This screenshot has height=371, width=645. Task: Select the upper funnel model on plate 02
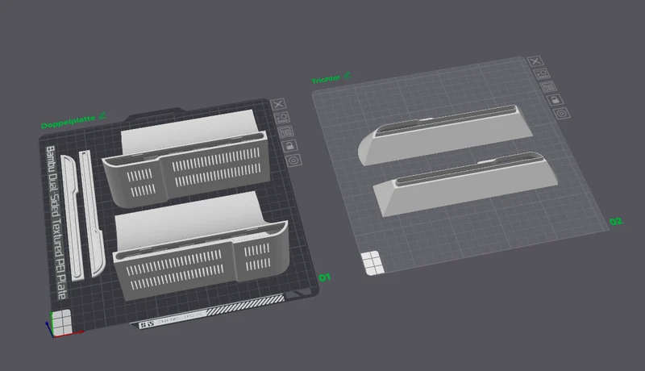click(x=444, y=134)
